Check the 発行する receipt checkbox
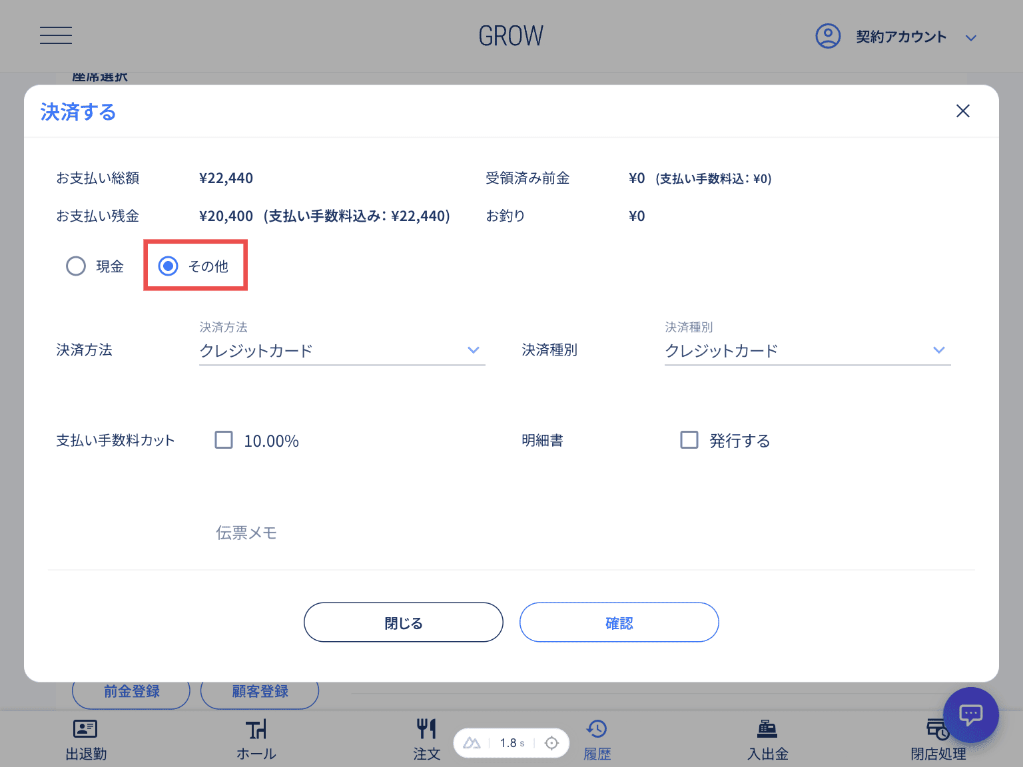This screenshot has width=1023, height=767. 689,440
